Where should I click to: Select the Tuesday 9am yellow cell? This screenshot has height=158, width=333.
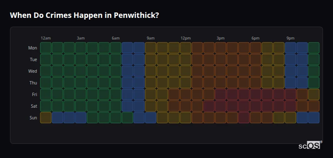coord(151,59)
